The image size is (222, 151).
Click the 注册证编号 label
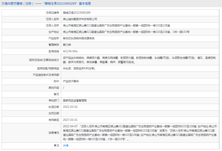pos(52,13)
